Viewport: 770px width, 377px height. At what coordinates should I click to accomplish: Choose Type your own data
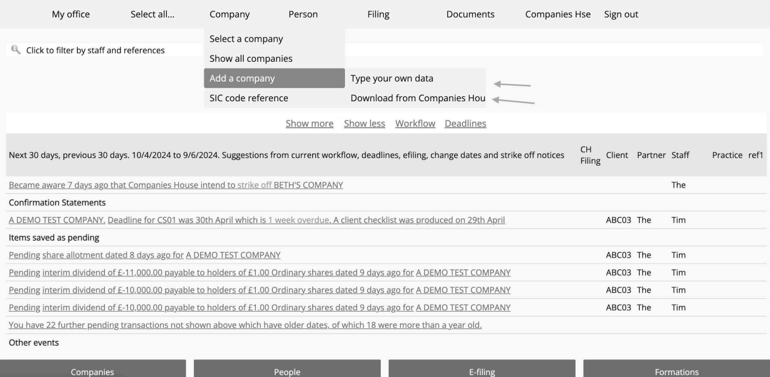click(x=416, y=78)
